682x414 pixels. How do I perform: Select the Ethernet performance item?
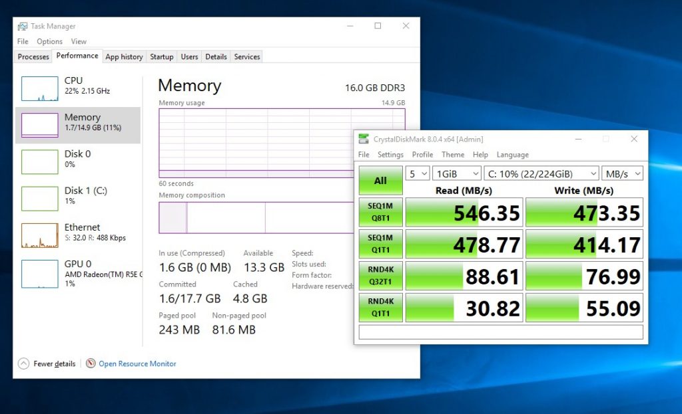78,235
